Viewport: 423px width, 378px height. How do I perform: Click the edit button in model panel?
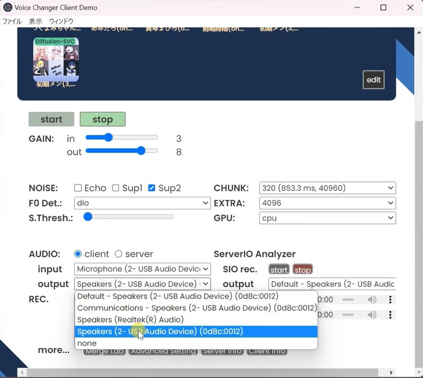point(373,80)
